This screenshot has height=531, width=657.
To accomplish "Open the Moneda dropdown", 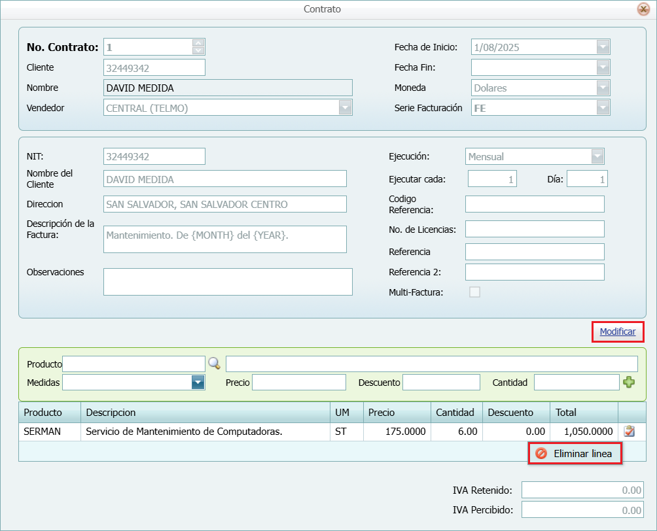I will tap(603, 88).
